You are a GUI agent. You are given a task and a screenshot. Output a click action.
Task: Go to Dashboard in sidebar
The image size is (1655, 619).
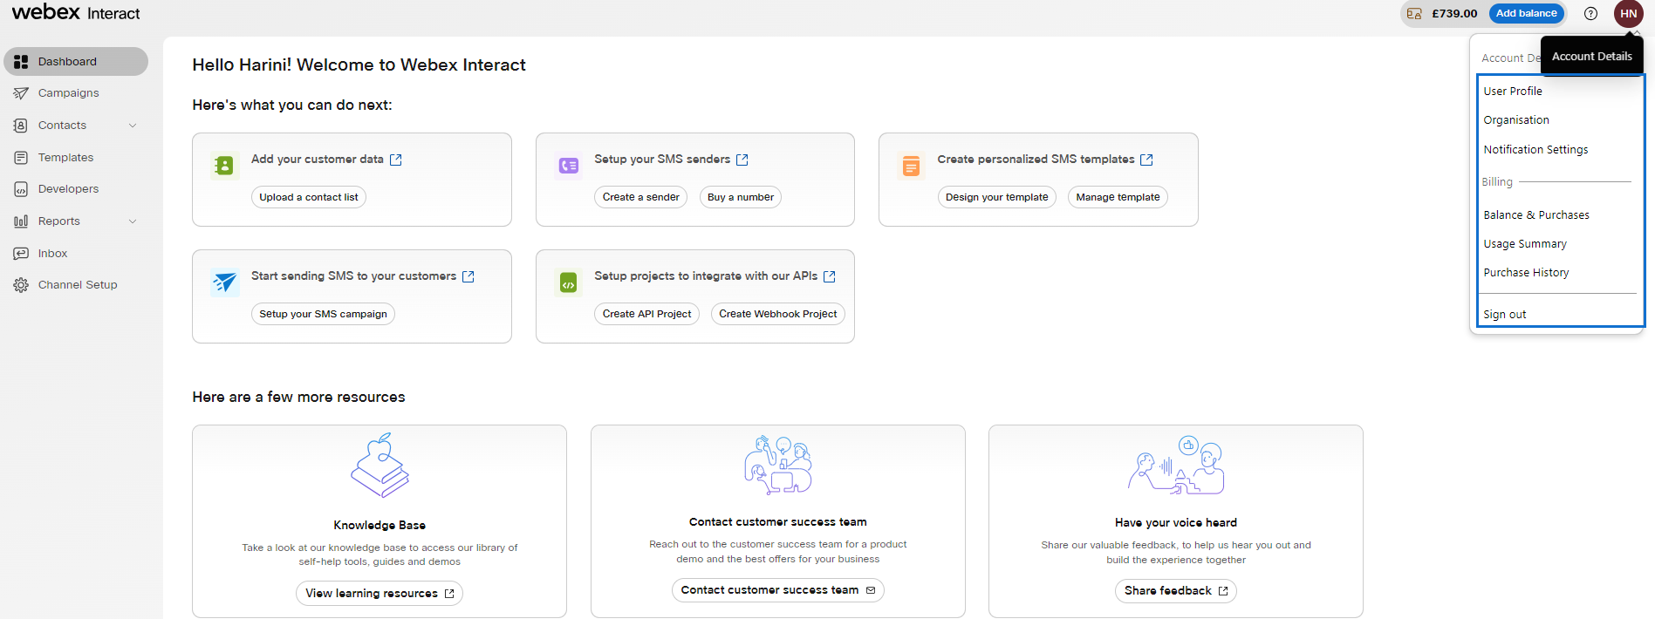(76, 62)
